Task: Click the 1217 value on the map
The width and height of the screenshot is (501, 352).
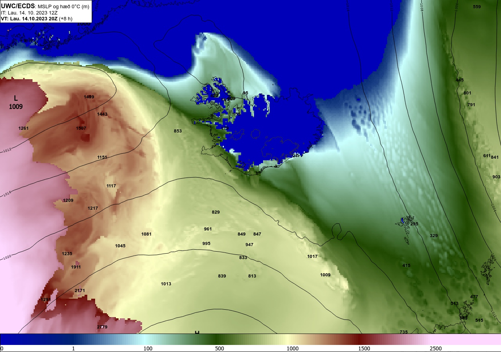Action: (93, 208)
